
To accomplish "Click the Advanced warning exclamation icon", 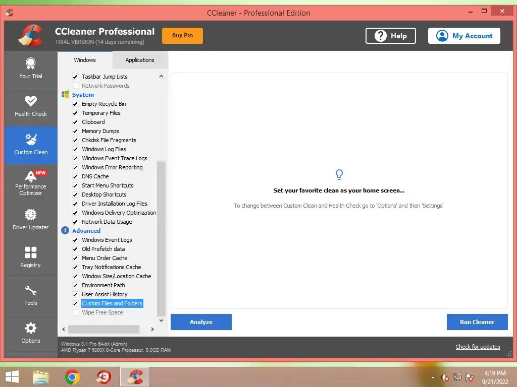I will [x=65, y=230].
